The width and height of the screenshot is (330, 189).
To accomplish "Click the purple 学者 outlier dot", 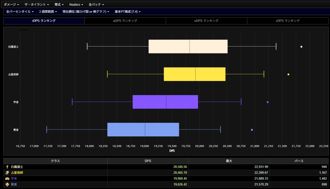I will (x=267, y=102).
